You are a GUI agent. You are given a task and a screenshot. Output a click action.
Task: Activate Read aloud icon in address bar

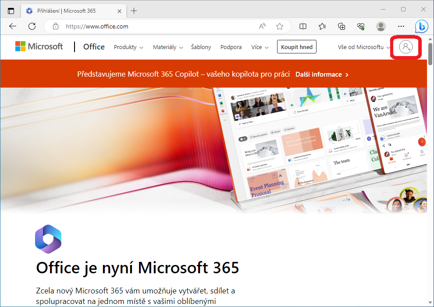tap(262, 26)
